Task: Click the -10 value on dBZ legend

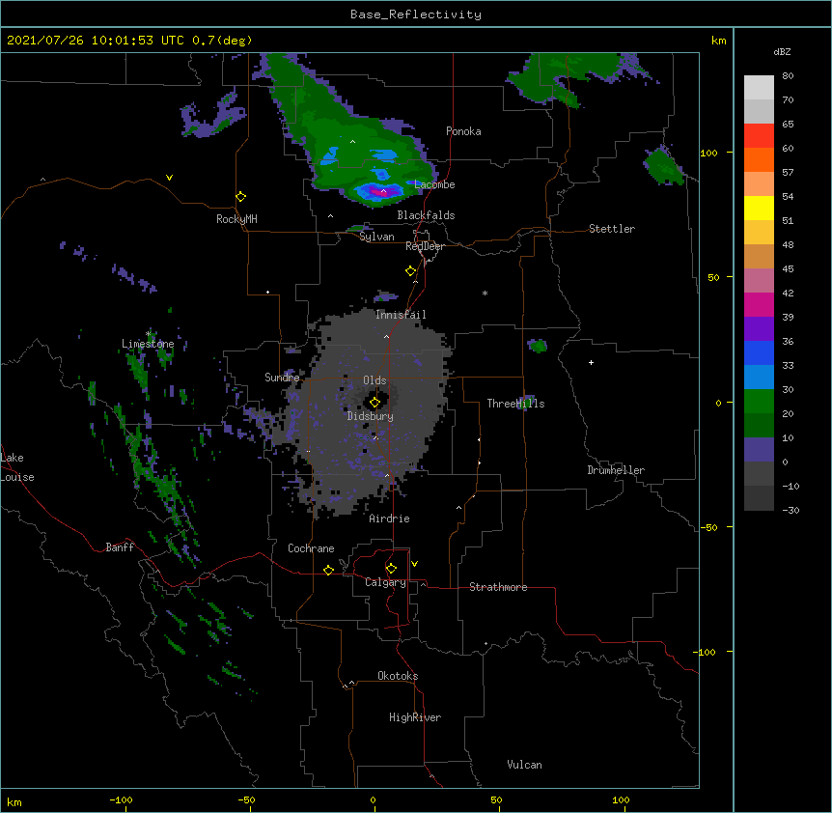Action: [x=790, y=486]
